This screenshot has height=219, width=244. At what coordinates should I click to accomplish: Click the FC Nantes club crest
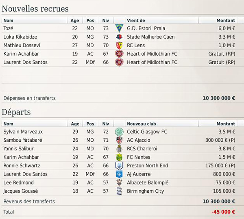(119, 157)
